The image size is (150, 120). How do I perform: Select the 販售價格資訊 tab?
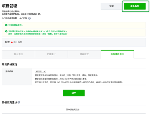(x=117, y=54)
